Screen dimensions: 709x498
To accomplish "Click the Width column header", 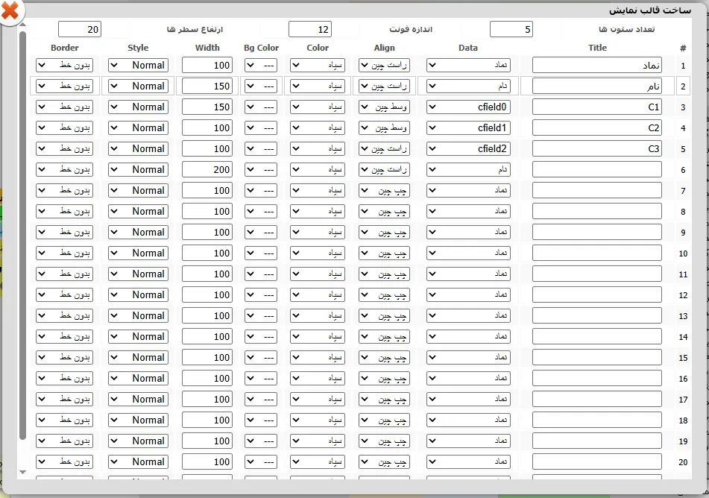I will point(207,48).
